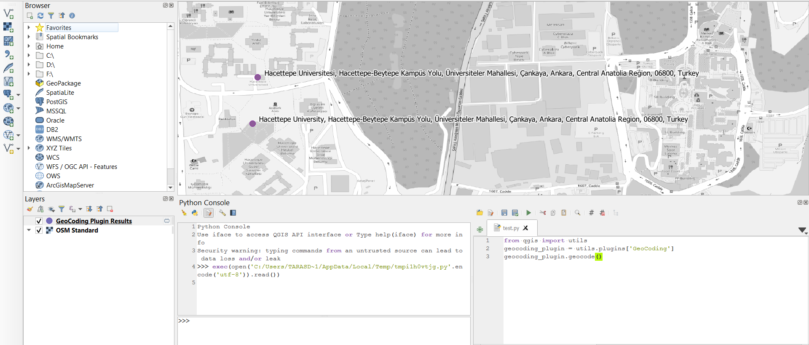This screenshot has height=345, width=809.
Task: Enable properties widget info icon in Browser
Action: [x=72, y=16]
